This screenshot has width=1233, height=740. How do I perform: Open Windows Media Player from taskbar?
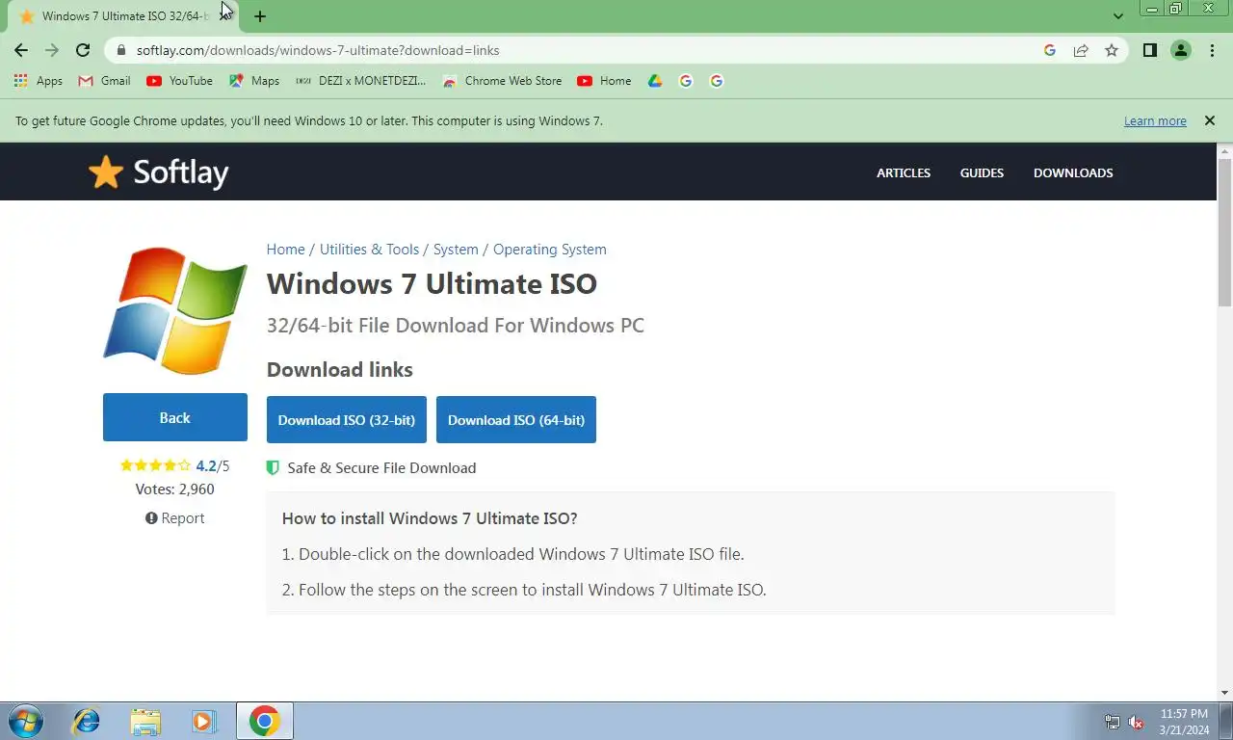coord(203,721)
